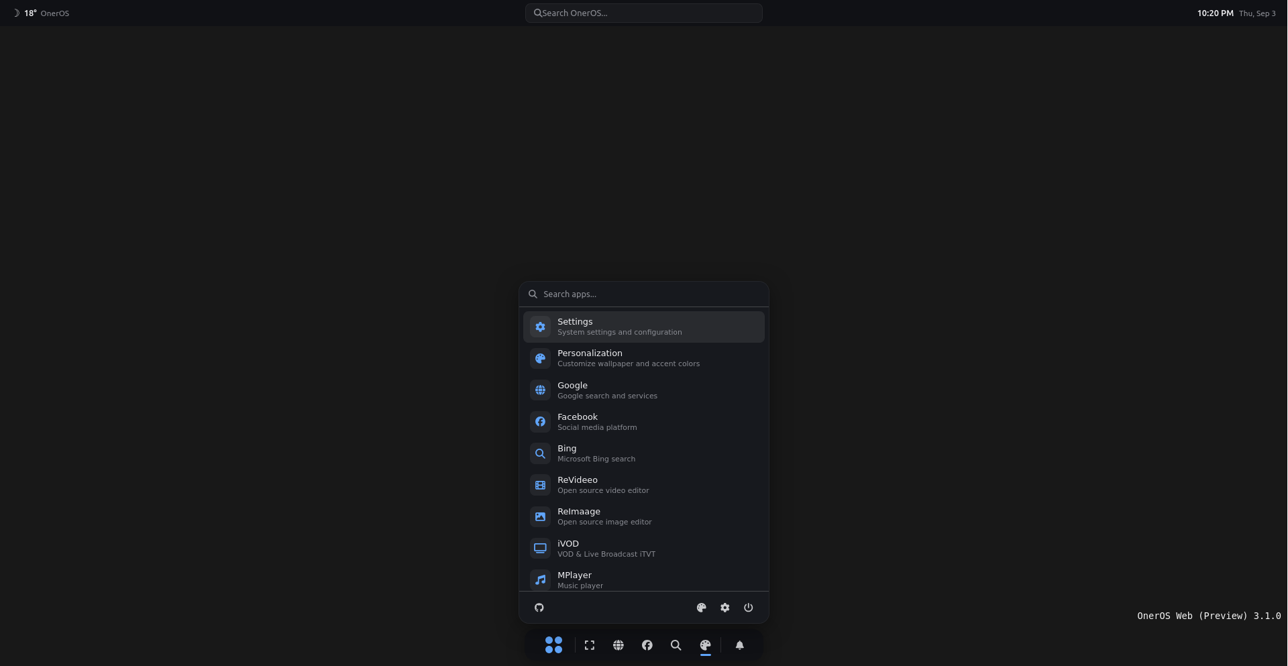Open Bing entry in the app list
Image resolution: width=1288 pixels, height=666 pixels.
644,453
